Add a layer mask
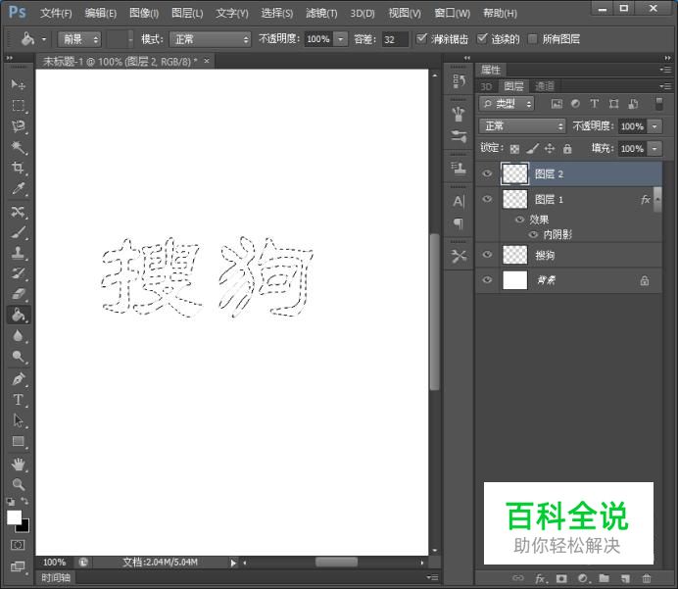 561,578
